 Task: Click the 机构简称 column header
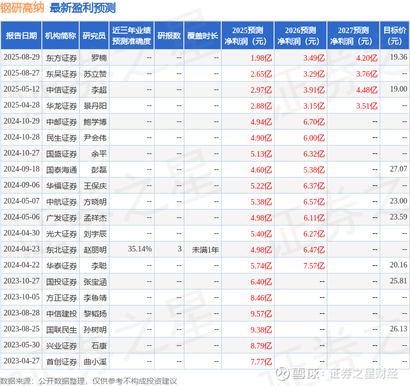61,36
